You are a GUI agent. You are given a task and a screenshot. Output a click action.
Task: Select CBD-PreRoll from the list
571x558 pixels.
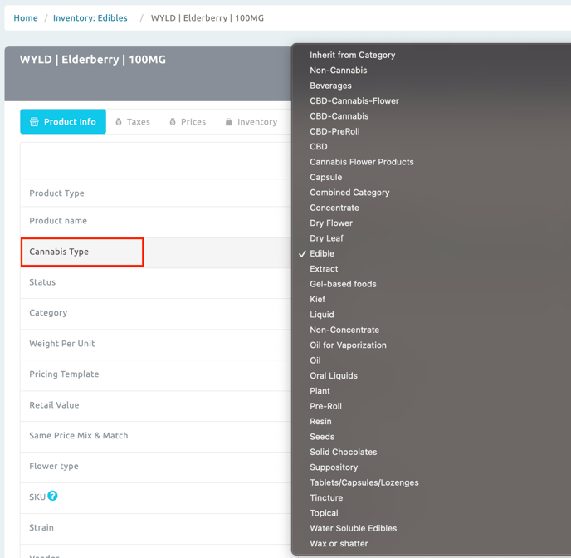coord(334,131)
